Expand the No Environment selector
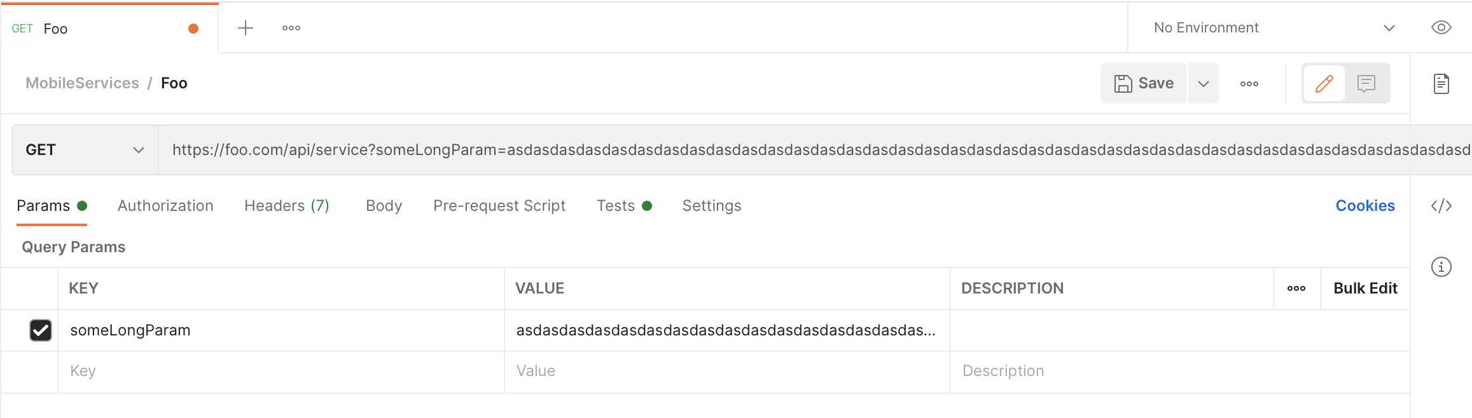The height and width of the screenshot is (418, 1472). [x=1272, y=27]
